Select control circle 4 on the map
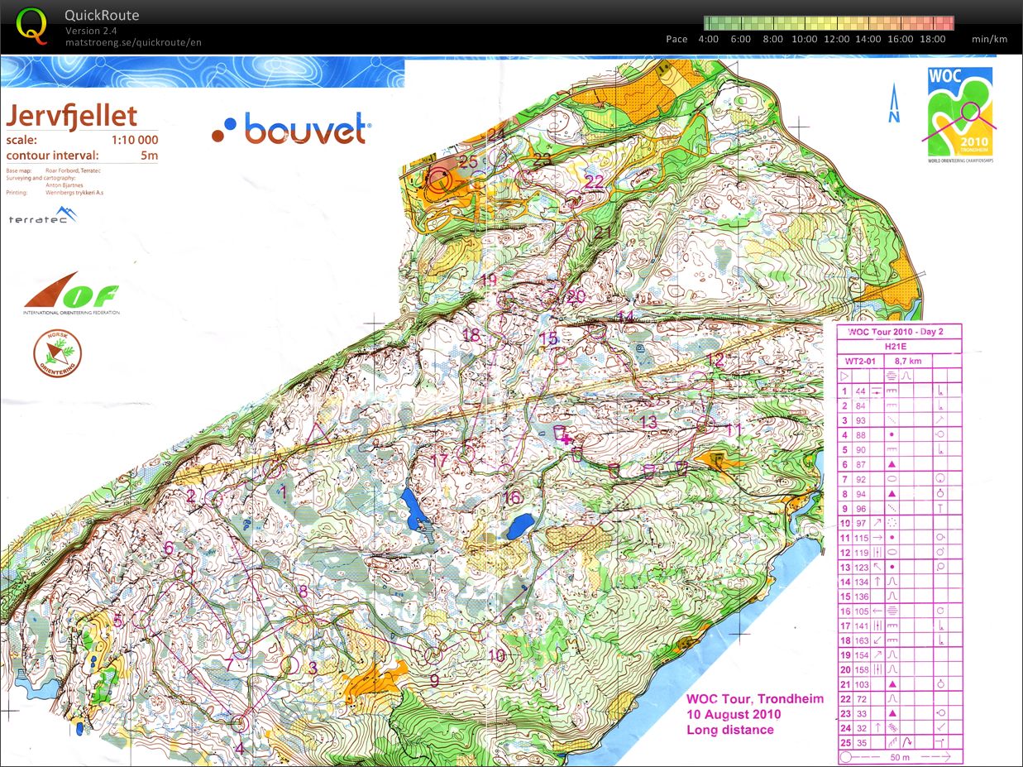 click(241, 723)
